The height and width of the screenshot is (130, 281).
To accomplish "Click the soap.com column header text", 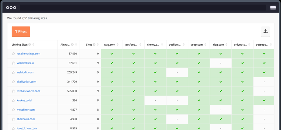I will [197, 45].
